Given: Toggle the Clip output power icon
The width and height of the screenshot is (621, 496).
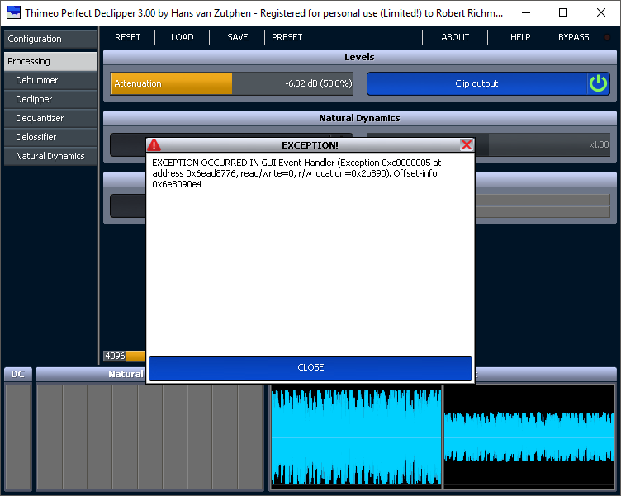Looking at the screenshot, I should tap(598, 83).
